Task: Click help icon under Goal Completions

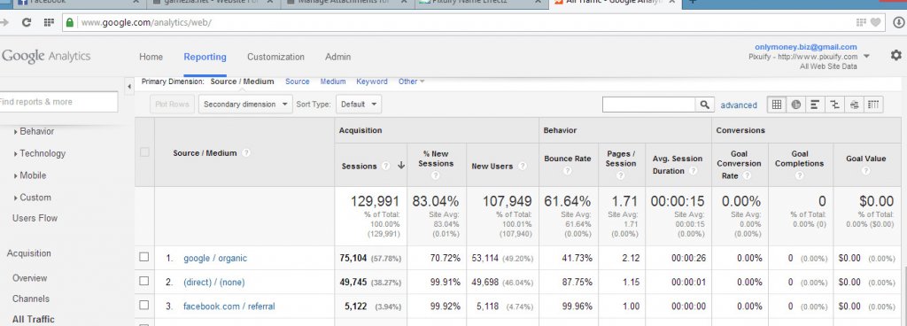Action: tap(799, 175)
